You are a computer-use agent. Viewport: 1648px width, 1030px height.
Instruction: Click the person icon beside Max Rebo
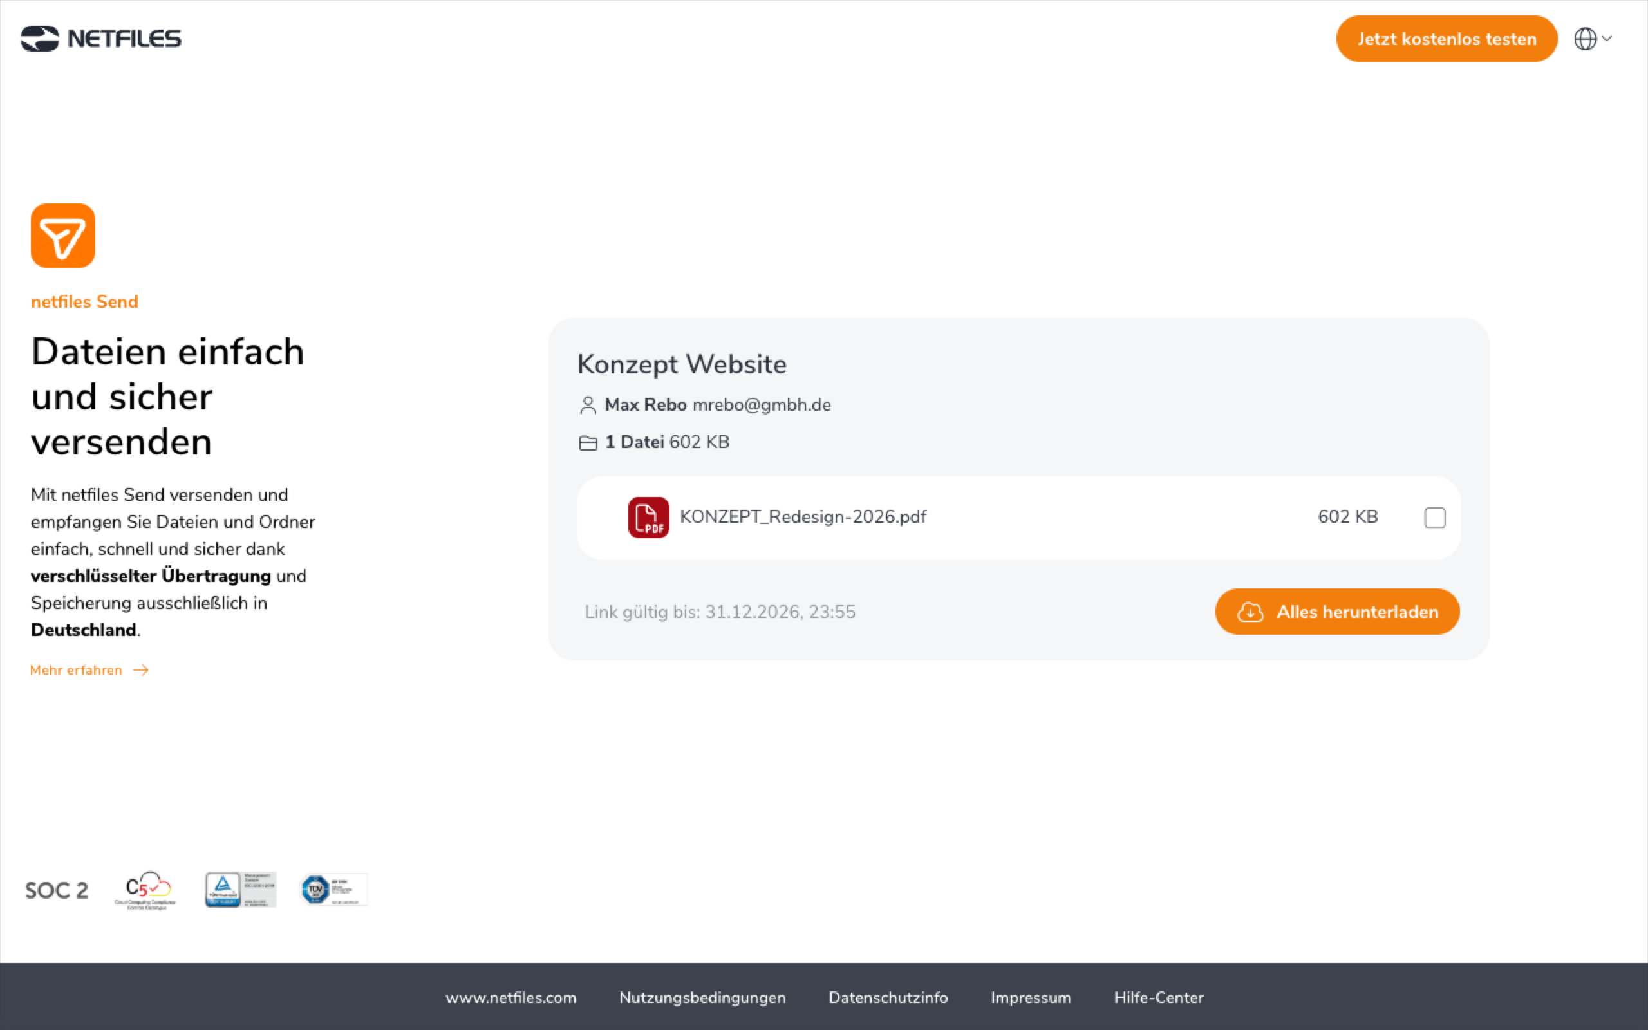[588, 406]
